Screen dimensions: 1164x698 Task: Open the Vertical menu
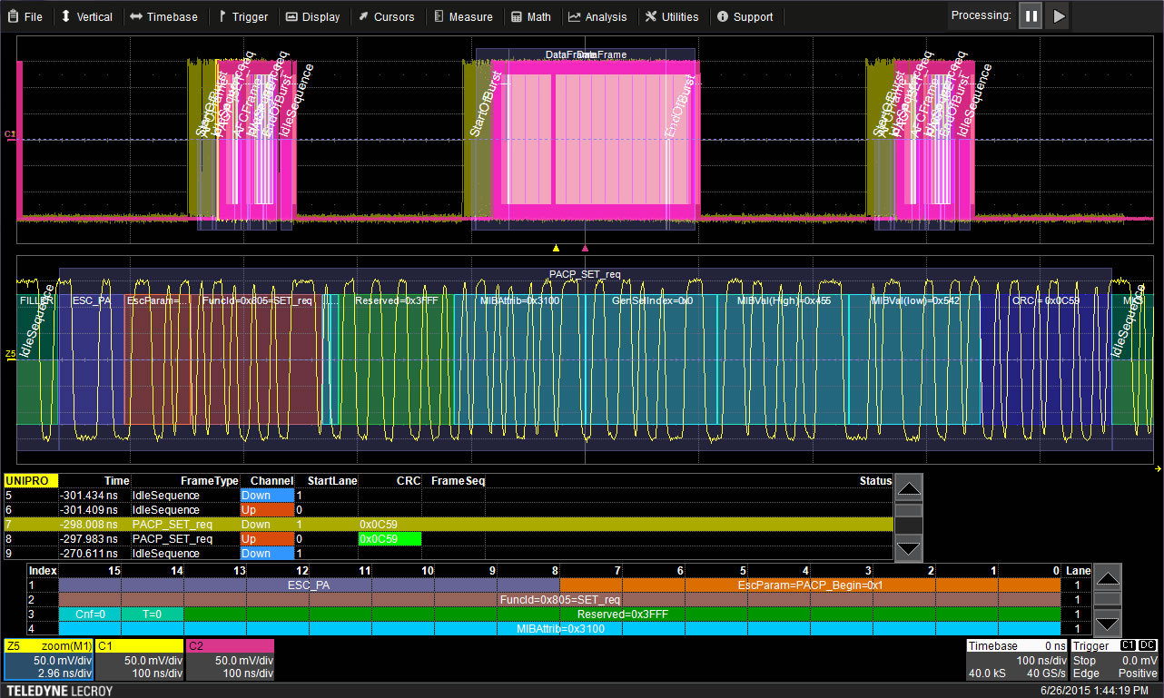tap(86, 16)
